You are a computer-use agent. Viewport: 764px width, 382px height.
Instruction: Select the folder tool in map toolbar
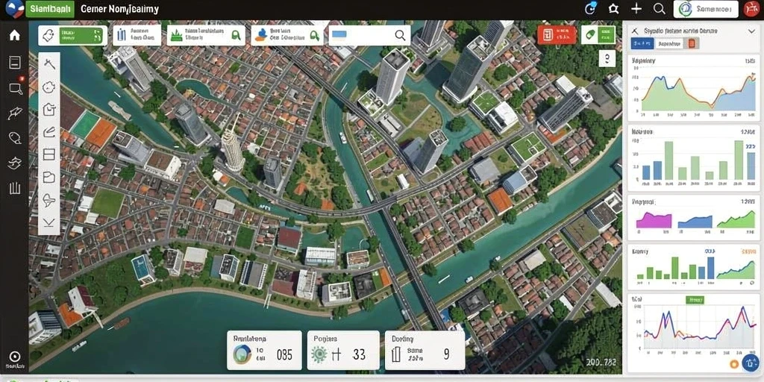tap(49, 178)
